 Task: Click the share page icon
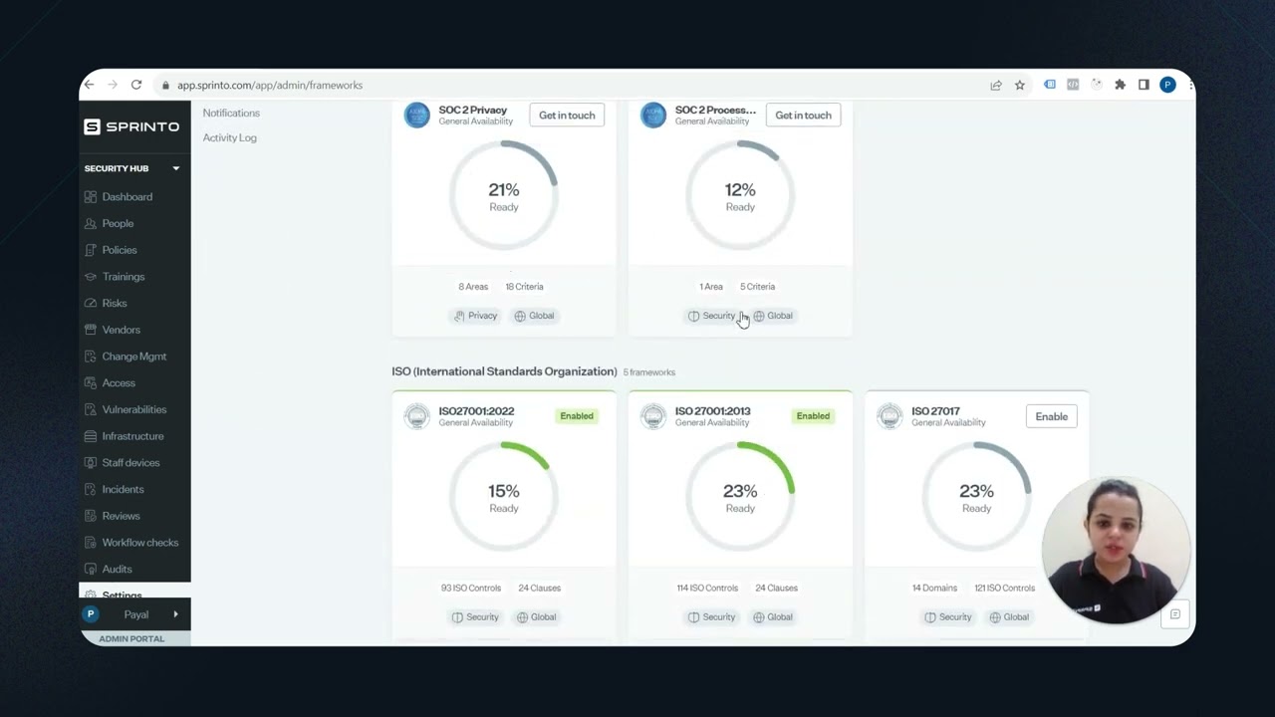[x=996, y=86]
